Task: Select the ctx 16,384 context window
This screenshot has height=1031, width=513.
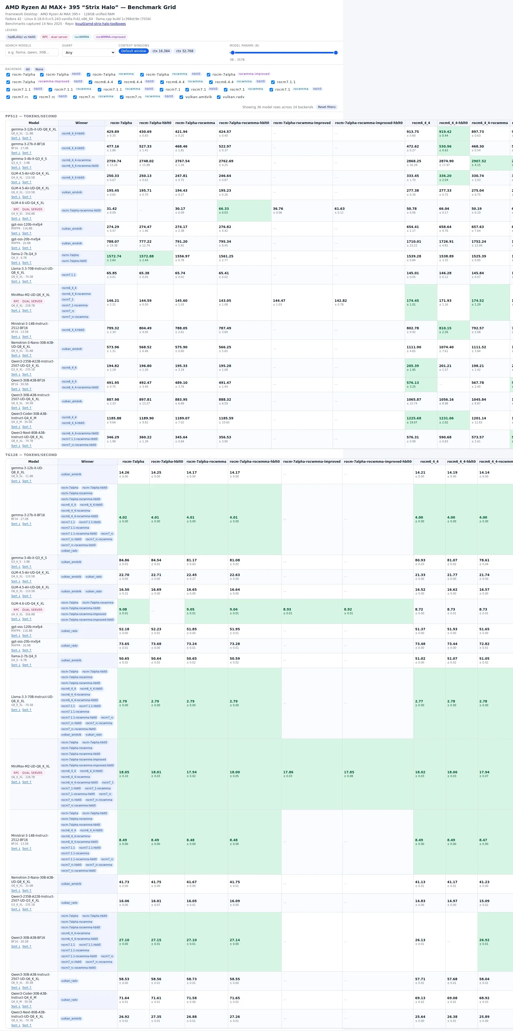Action: (161, 51)
